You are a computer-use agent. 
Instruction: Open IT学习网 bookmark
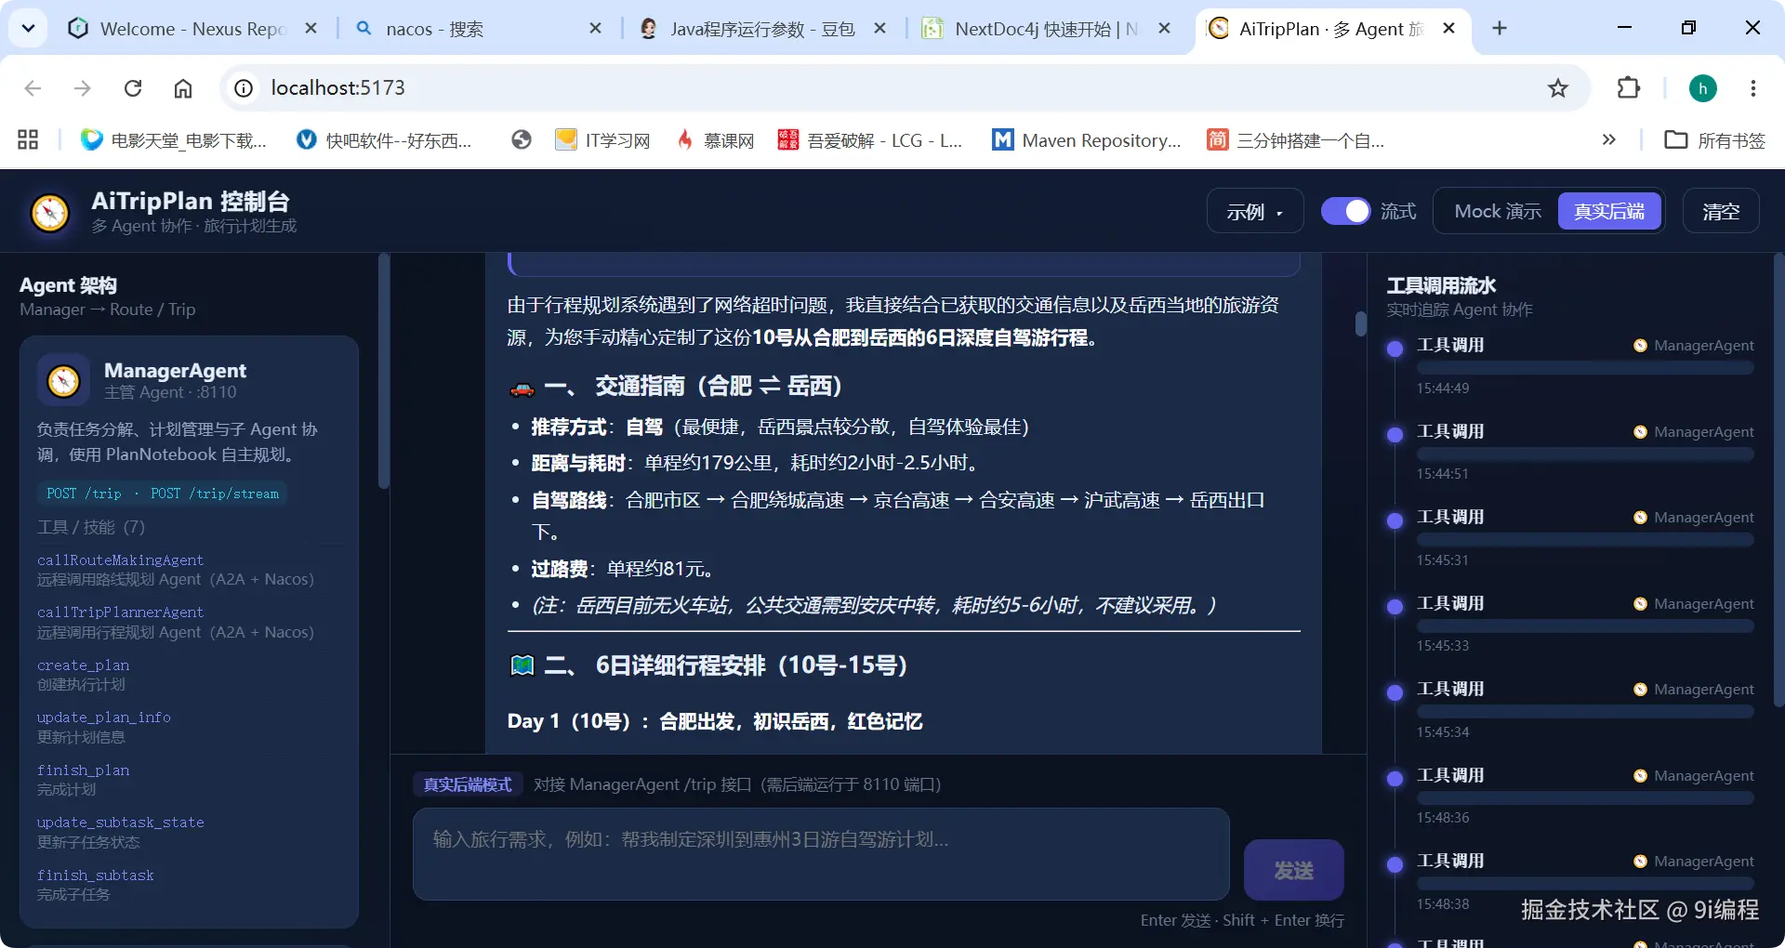(602, 140)
